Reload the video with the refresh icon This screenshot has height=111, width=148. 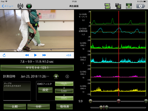4,55
